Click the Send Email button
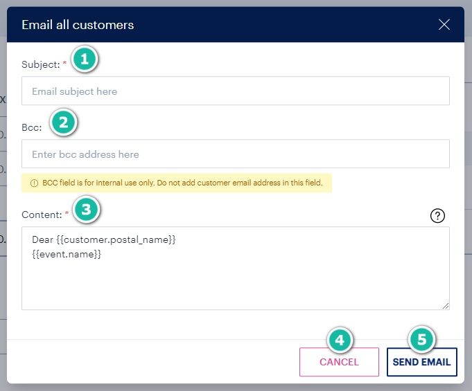This screenshot has width=472, height=391. 421,362
